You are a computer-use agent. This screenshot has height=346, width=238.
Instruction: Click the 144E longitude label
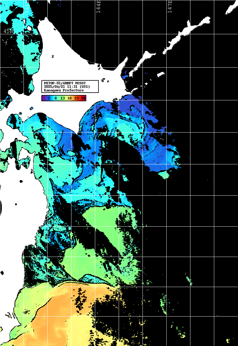pos(98,7)
